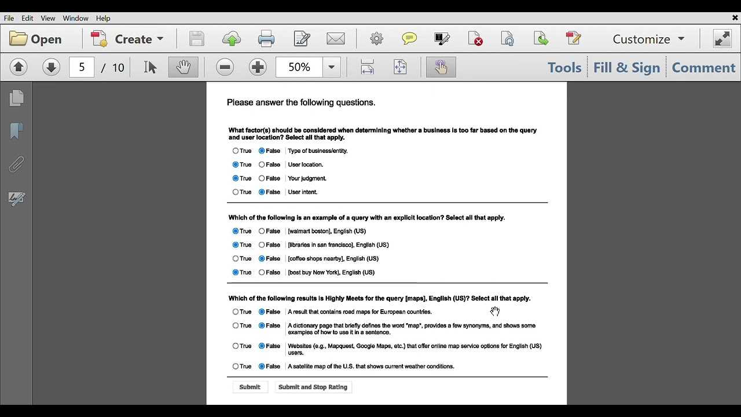Select True for dictionary page result
The height and width of the screenshot is (417, 741).
pyautogui.click(x=236, y=325)
